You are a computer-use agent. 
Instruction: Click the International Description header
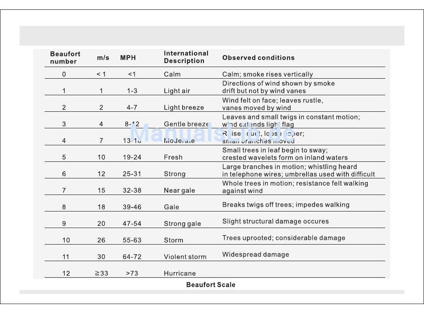(x=186, y=57)
